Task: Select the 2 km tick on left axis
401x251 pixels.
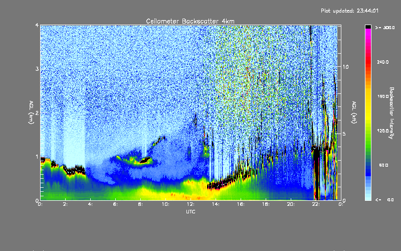Action: click(37, 113)
